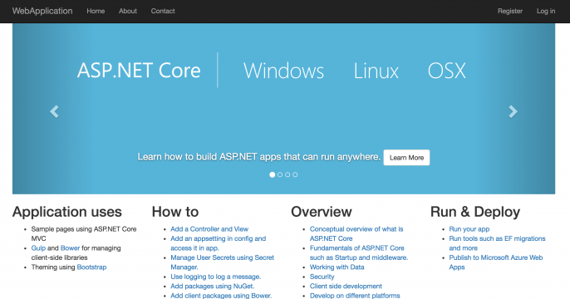Open Working with Data link
The width and height of the screenshot is (570, 299).
[337, 267]
